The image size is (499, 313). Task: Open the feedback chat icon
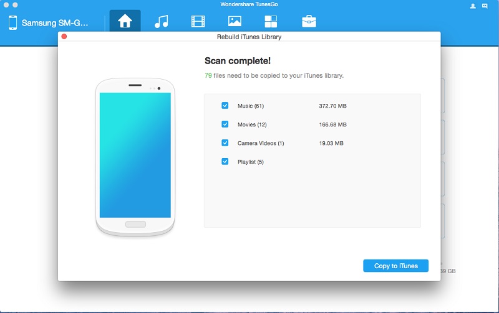point(485,6)
